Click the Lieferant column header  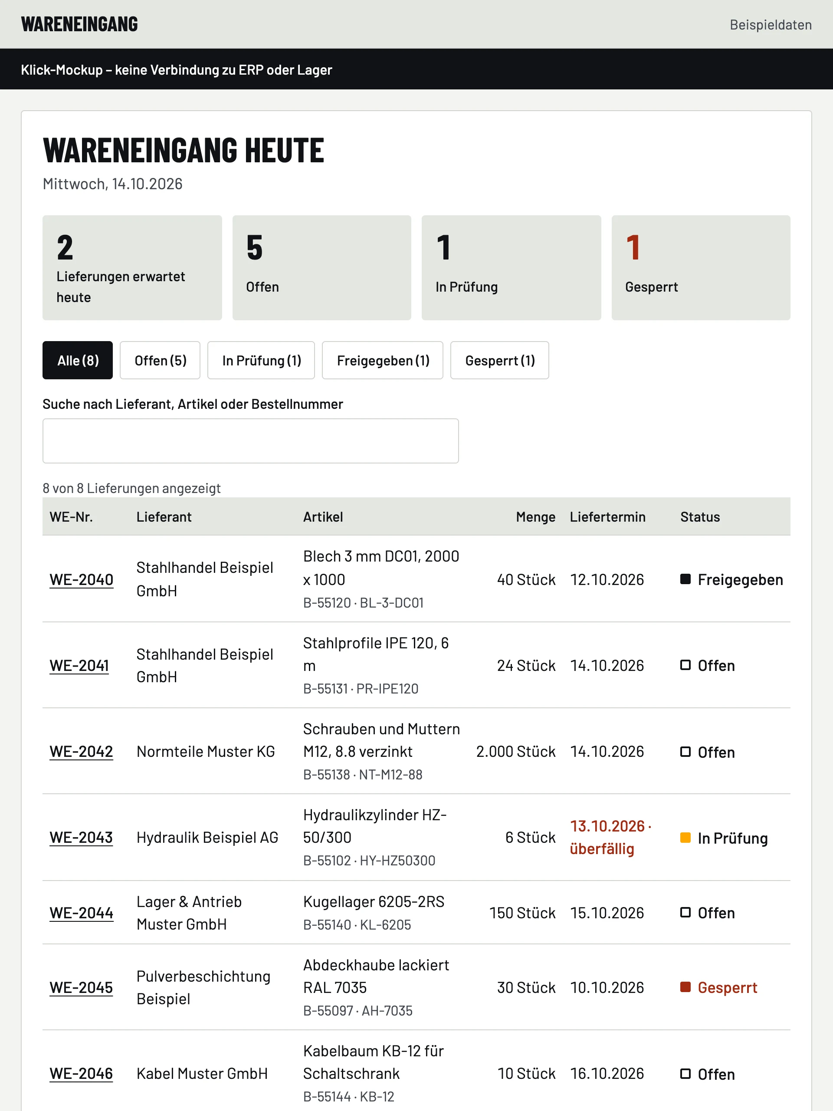coord(164,517)
